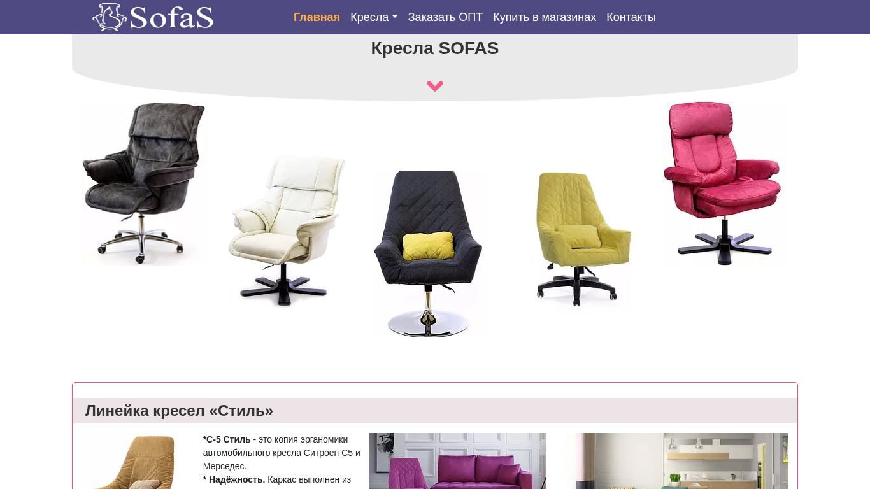Open the Контакты page
This screenshot has width=870, height=489.
coord(631,17)
